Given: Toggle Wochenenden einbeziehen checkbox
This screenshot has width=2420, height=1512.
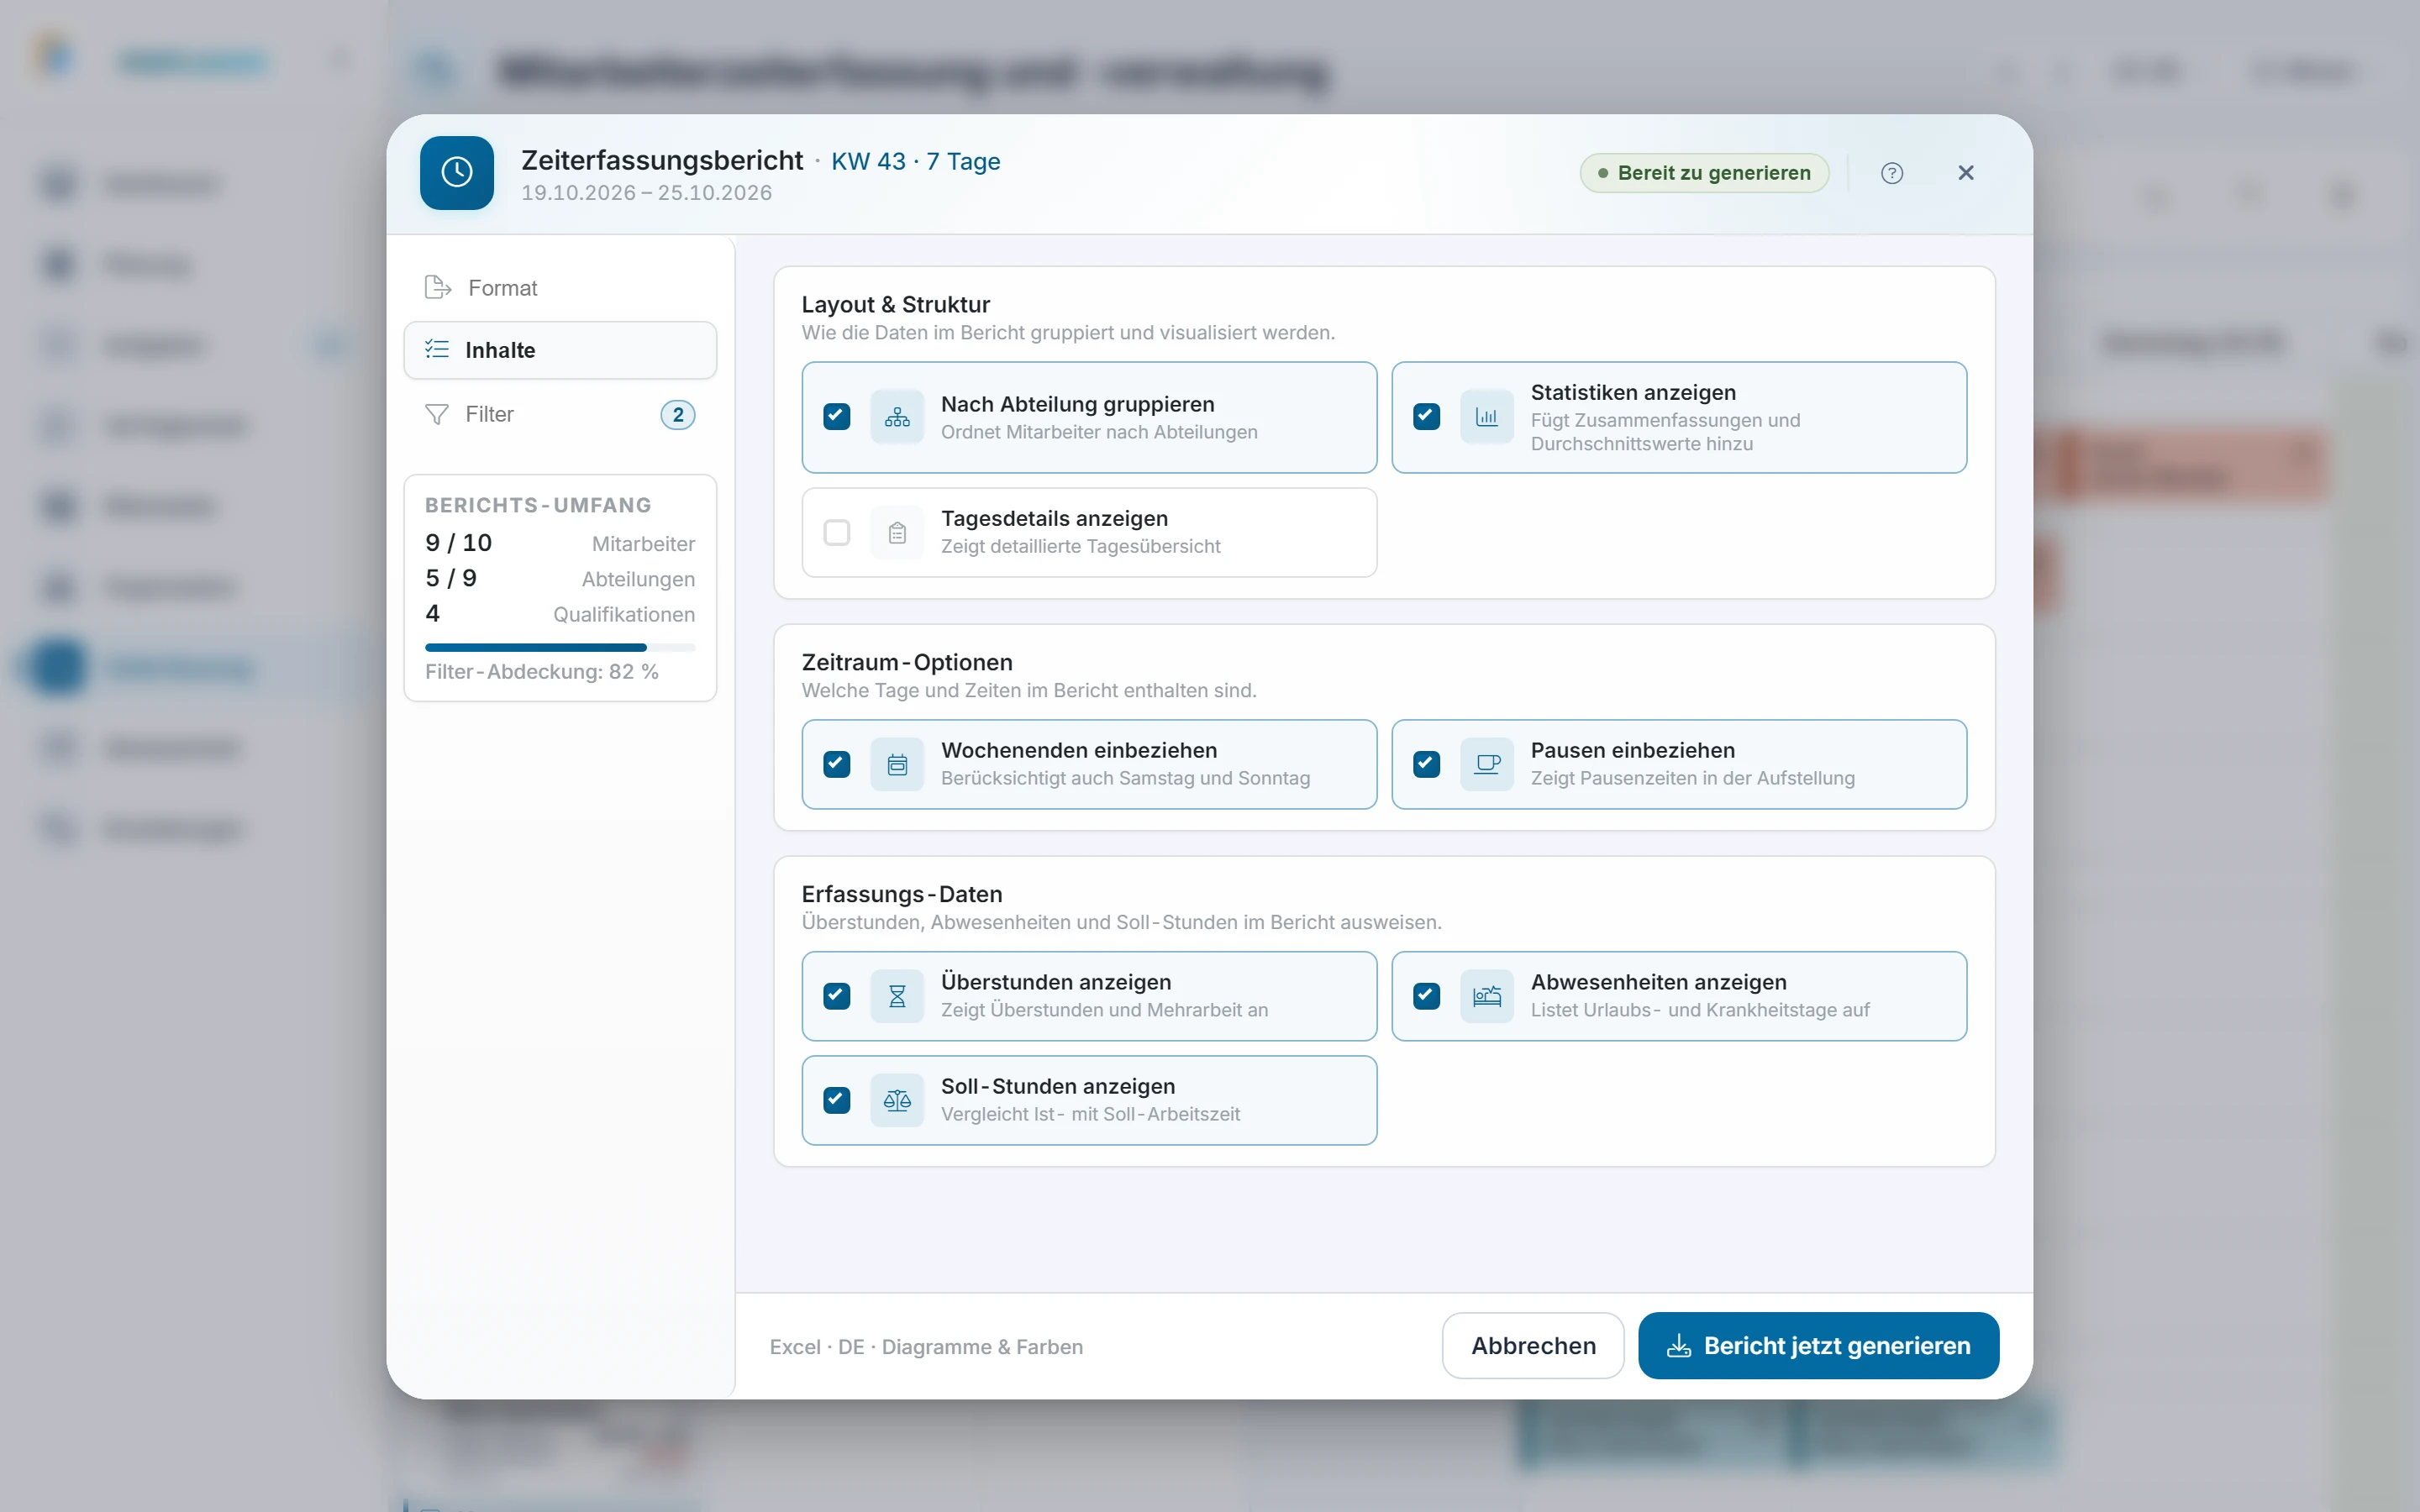Looking at the screenshot, I should click(x=836, y=764).
